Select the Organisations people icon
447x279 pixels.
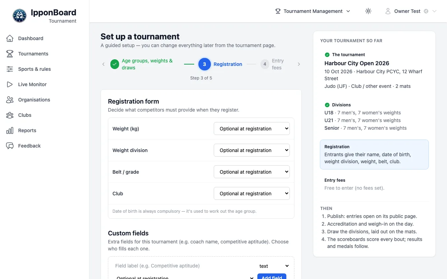coord(10,100)
